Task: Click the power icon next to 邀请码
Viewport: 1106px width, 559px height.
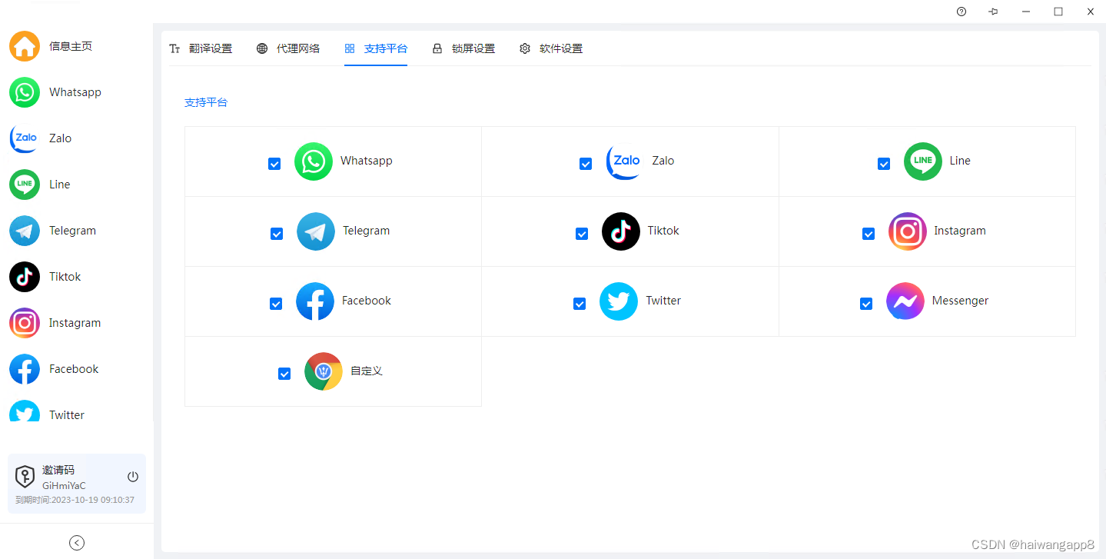Action: 132,476
